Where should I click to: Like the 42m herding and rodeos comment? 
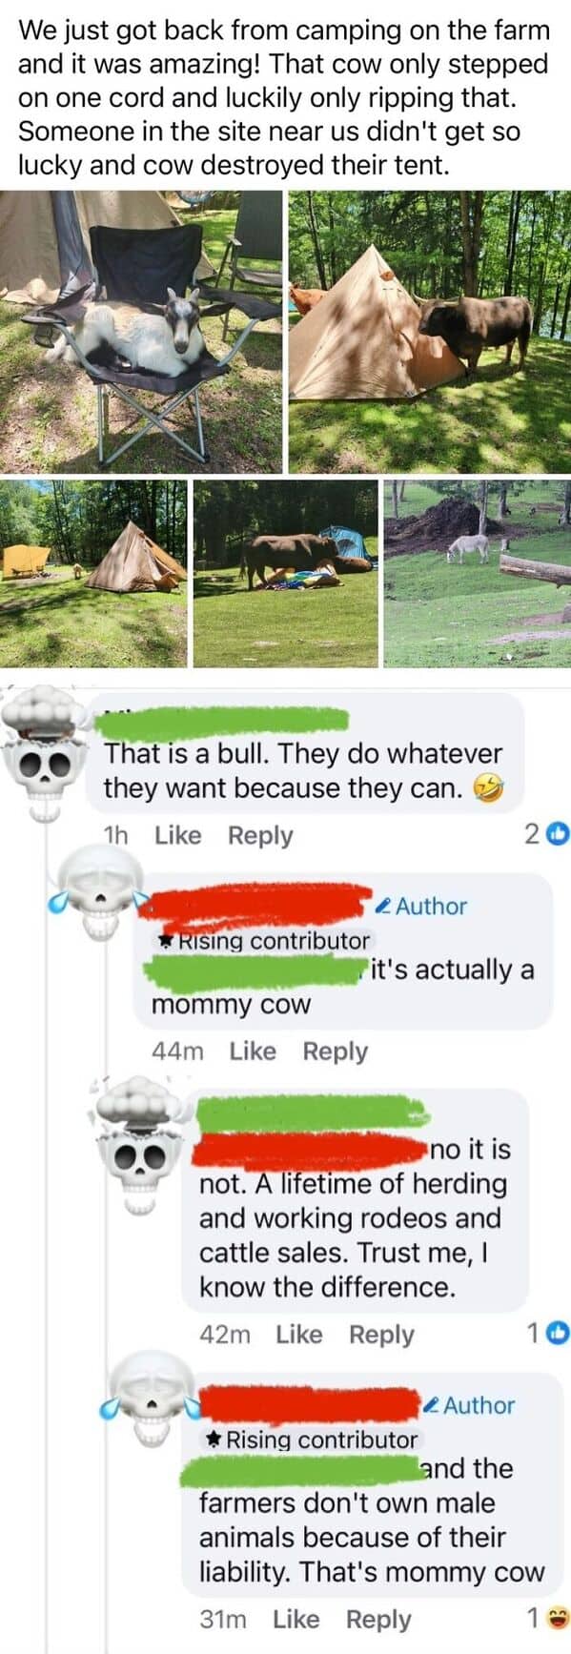[298, 1334]
